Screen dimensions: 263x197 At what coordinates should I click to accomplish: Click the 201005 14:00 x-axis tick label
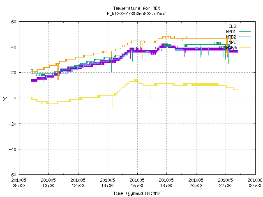pyautogui.click(x=107, y=183)
